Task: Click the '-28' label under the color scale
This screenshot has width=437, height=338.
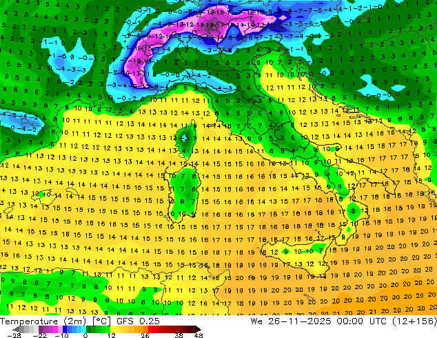Action: click(x=14, y=335)
